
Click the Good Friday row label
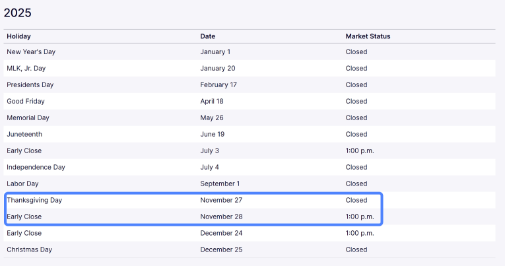pos(26,101)
